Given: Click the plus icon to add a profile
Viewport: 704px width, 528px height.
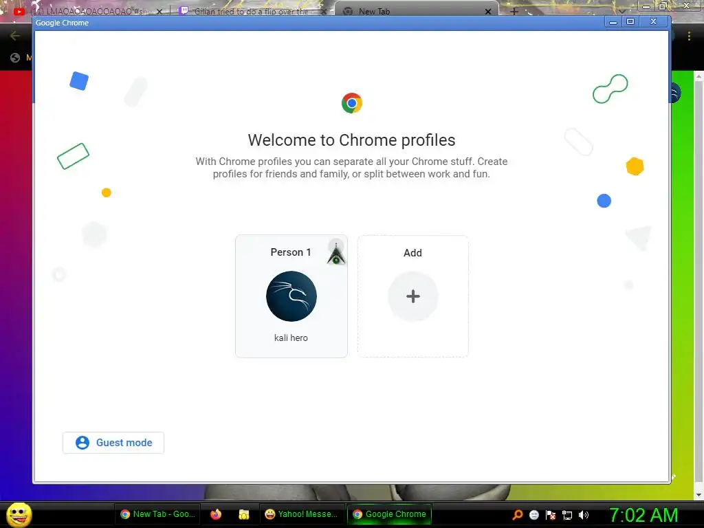Looking at the screenshot, I should (x=413, y=296).
